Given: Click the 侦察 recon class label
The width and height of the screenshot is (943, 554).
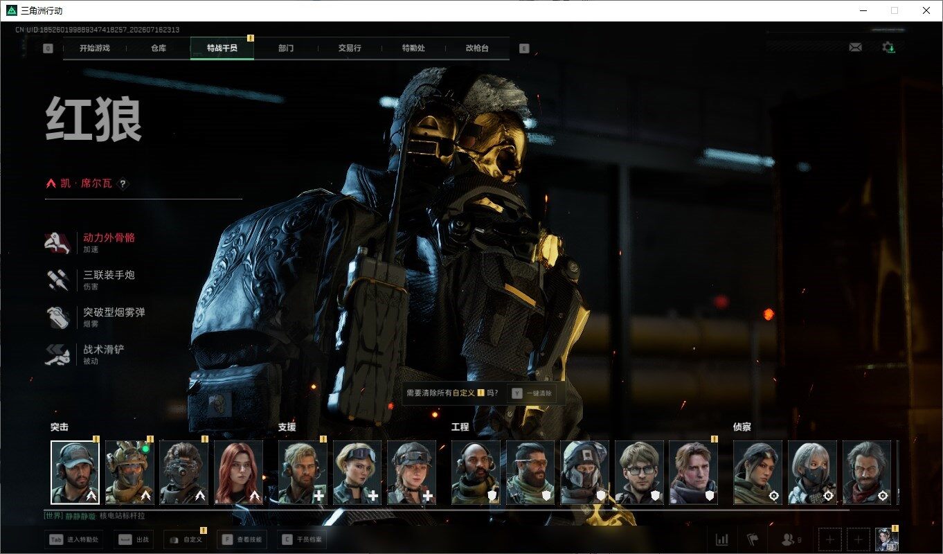Looking at the screenshot, I should 742,427.
